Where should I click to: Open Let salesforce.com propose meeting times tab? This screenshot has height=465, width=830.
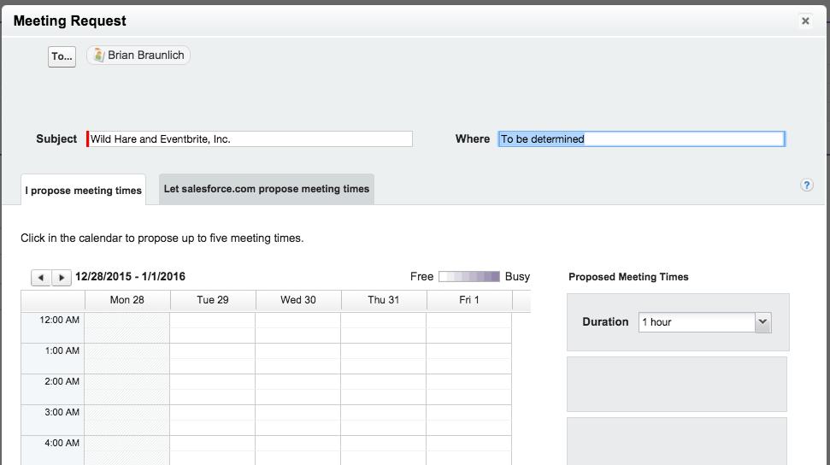click(x=267, y=189)
